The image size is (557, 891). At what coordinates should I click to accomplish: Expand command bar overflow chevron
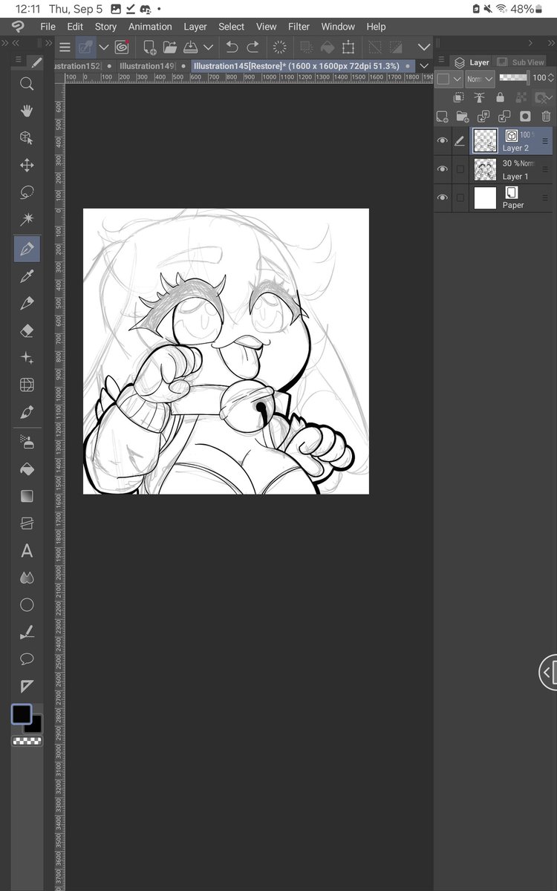424,47
